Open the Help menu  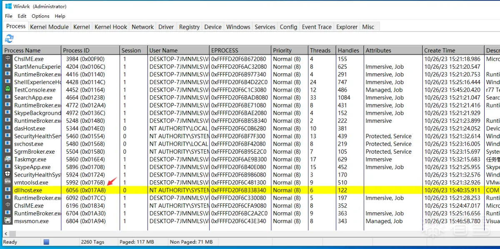tap(60, 16)
